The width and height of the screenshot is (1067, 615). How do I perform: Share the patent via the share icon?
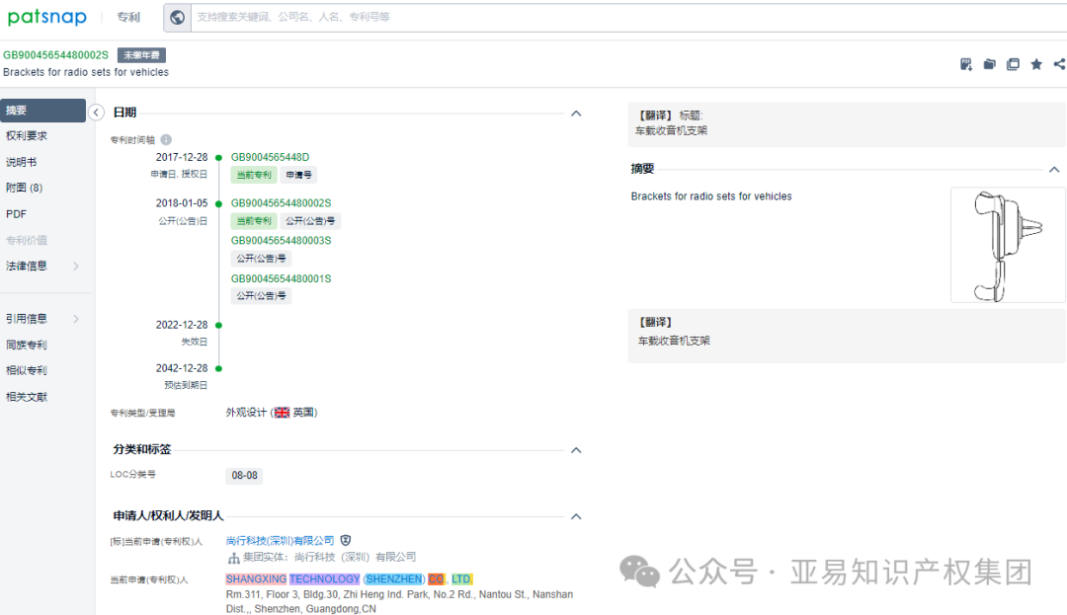coord(1058,63)
